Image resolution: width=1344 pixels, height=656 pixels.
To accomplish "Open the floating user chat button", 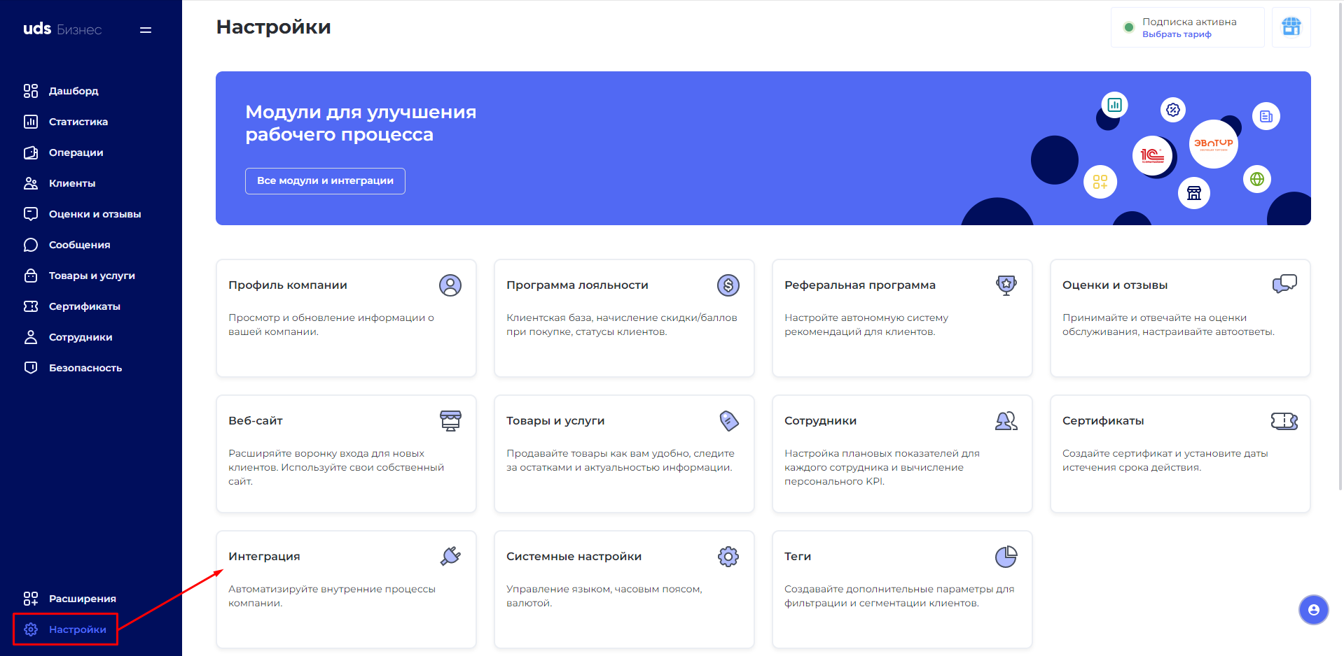I will (1314, 610).
